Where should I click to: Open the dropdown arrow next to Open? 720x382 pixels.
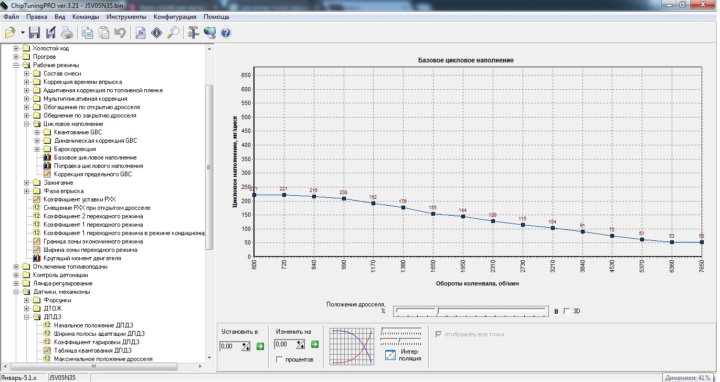23,33
